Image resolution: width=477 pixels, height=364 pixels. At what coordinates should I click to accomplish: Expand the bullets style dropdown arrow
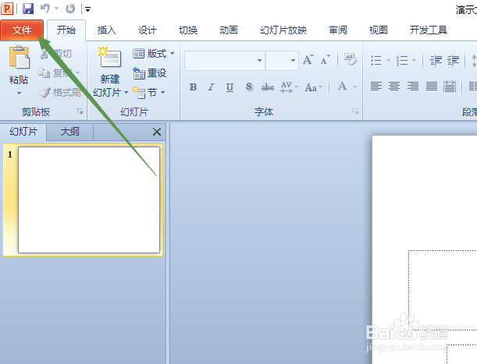388,60
